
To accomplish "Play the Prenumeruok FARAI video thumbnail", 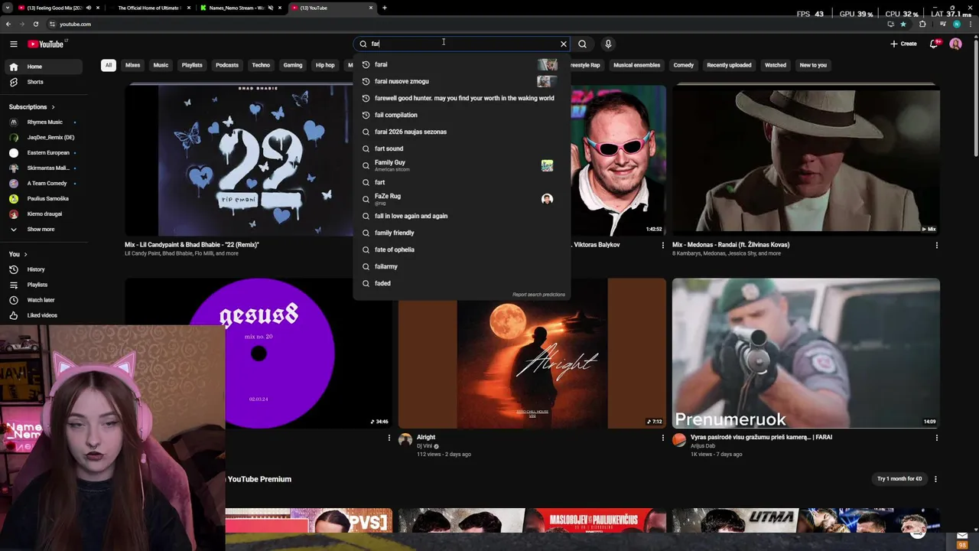I will pos(806,354).
